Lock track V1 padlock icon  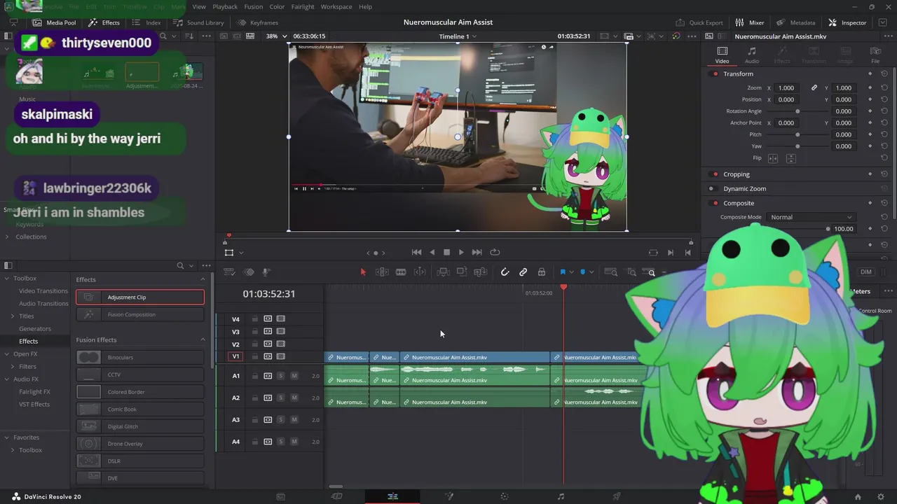(x=254, y=356)
